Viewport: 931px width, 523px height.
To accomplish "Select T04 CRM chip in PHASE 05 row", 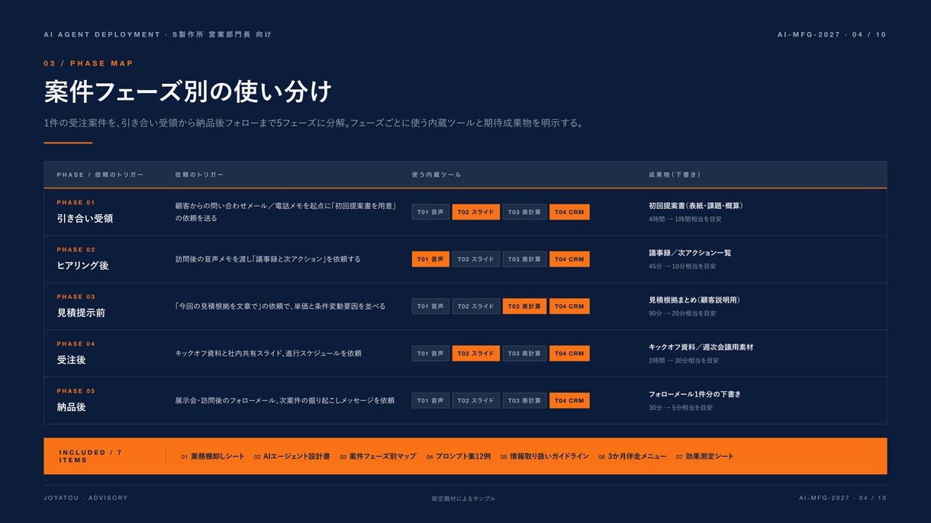I will [569, 401].
